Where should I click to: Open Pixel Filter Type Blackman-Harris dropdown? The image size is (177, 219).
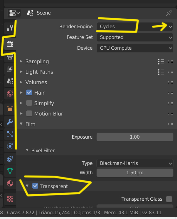[x=135, y=163]
